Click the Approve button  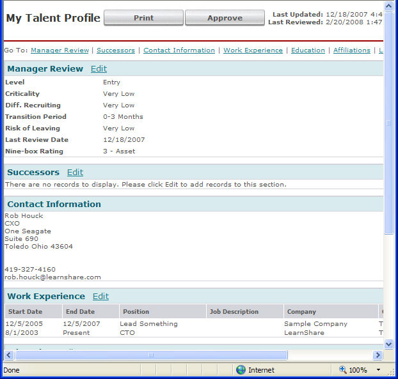point(225,18)
